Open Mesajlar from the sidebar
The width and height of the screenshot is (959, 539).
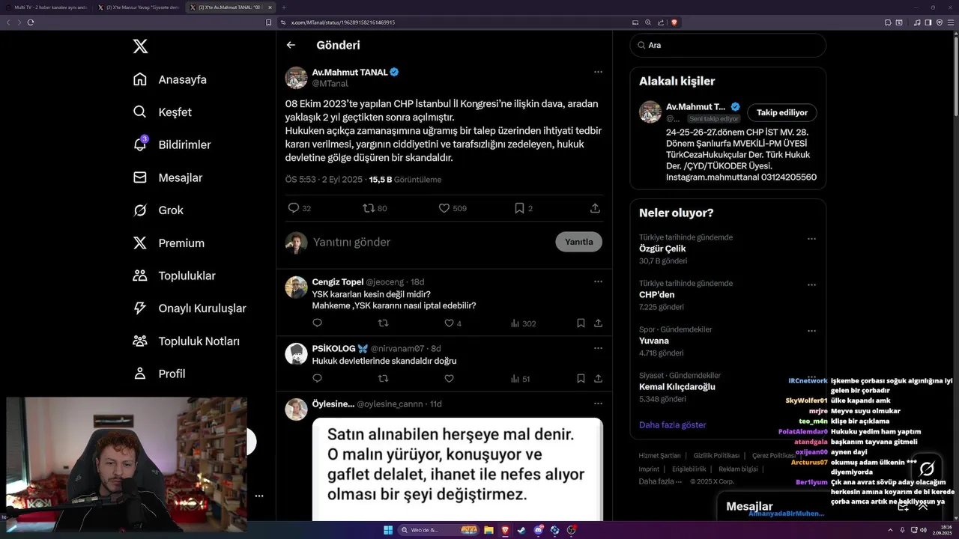coord(168,177)
